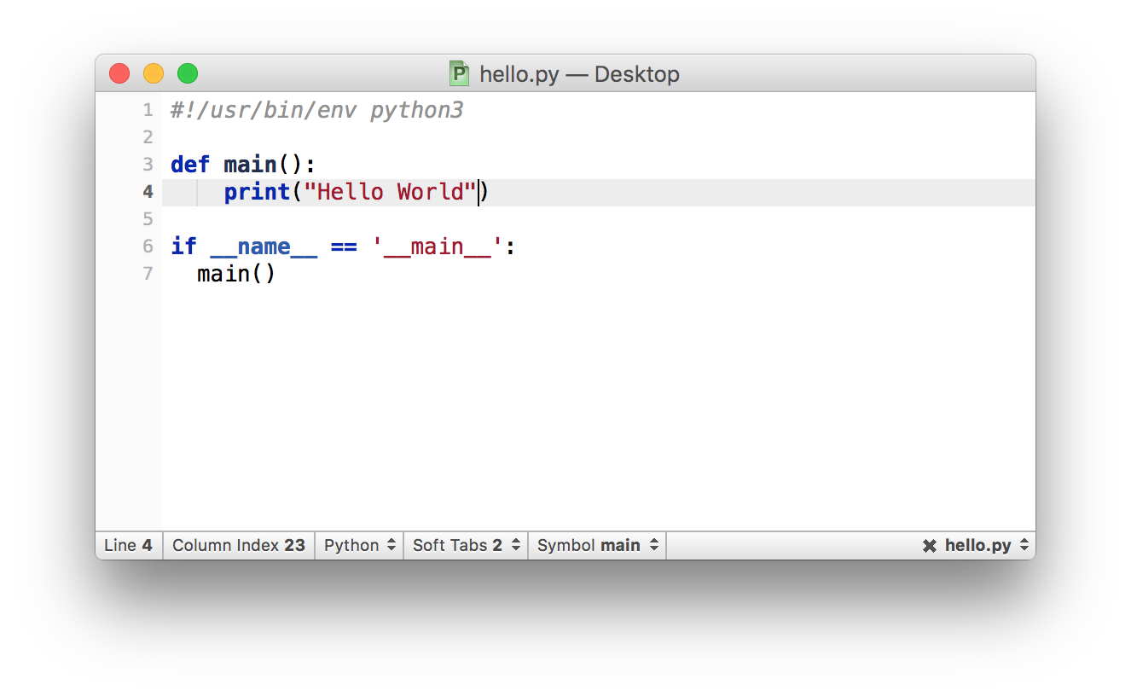
Task: Open the Symbol main dropdown
Action: pyautogui.click(x=596, y=545)
